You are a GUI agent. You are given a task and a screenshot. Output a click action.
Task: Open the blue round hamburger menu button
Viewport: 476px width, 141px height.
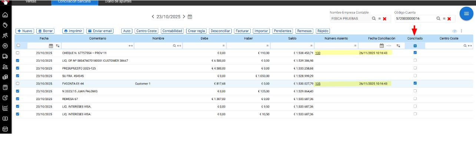point(466,13)
